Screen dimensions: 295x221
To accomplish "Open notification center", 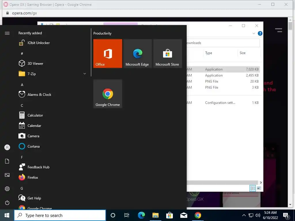I will pyautogui.click(x=286, y=216).
